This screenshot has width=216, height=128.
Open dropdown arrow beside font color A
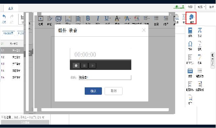pos(120,18)
